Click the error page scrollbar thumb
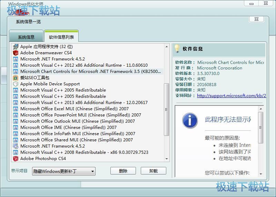276x197 pixels. [261, 128]
